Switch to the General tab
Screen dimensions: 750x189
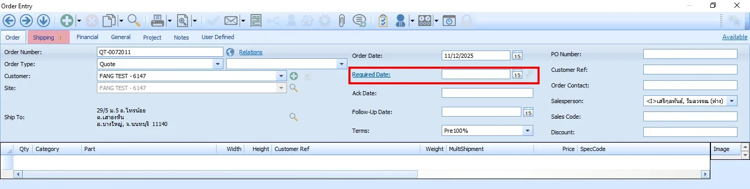pos(121,37)
